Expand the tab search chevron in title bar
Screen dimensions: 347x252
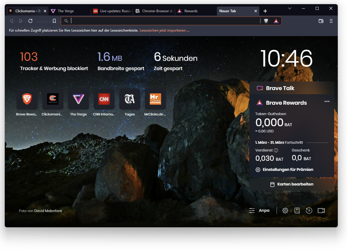pos(289,8)
